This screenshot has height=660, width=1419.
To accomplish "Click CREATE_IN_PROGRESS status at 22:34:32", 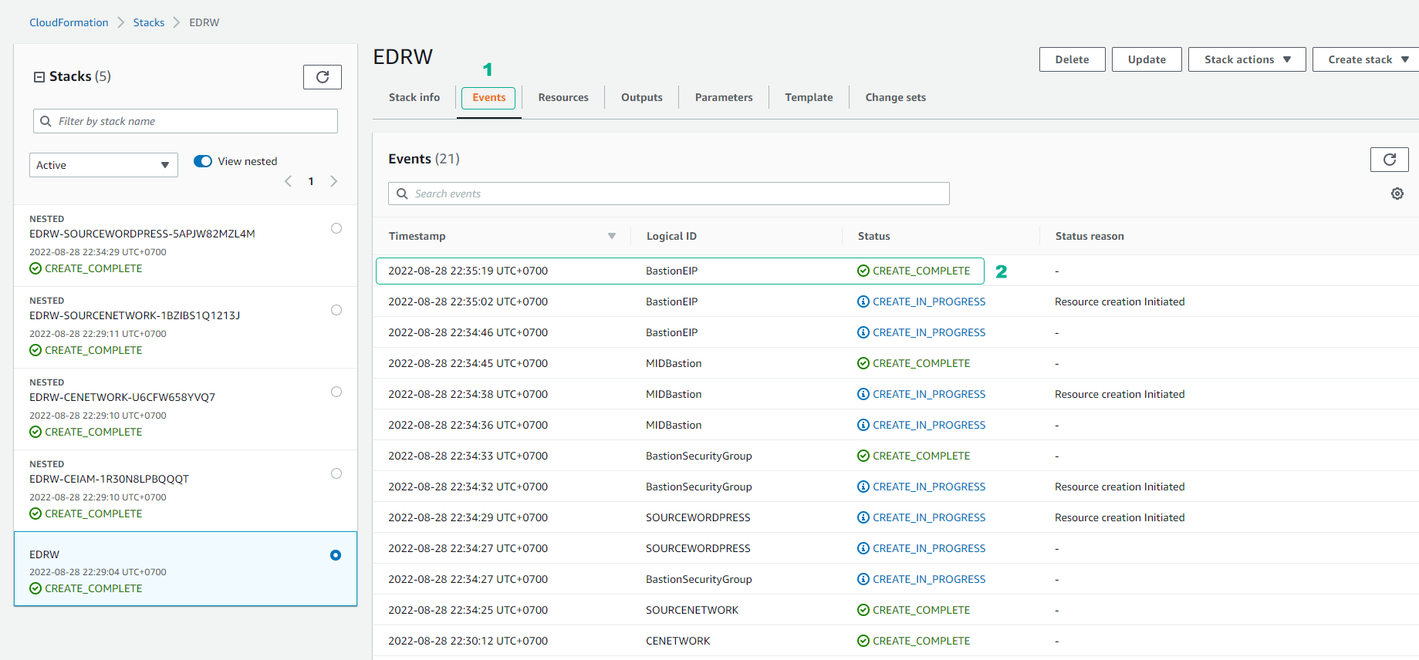I will (921, 487).
